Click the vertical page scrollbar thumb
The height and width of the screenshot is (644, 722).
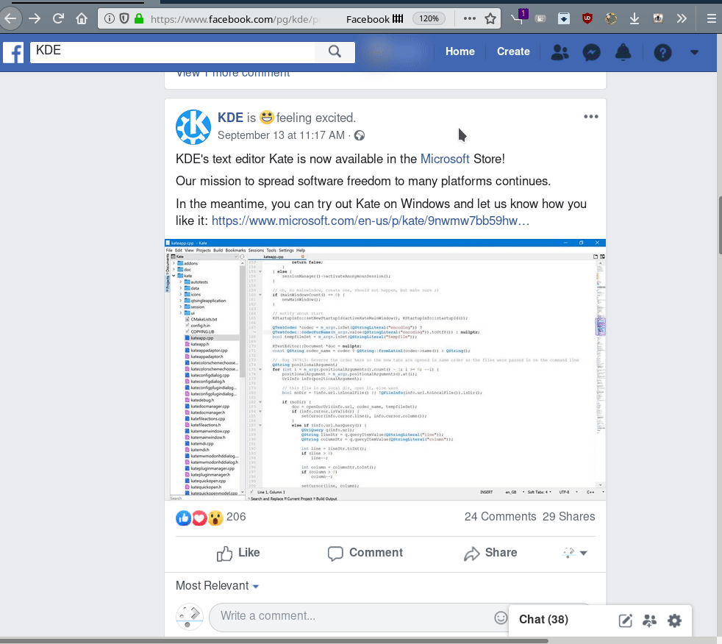719,225
